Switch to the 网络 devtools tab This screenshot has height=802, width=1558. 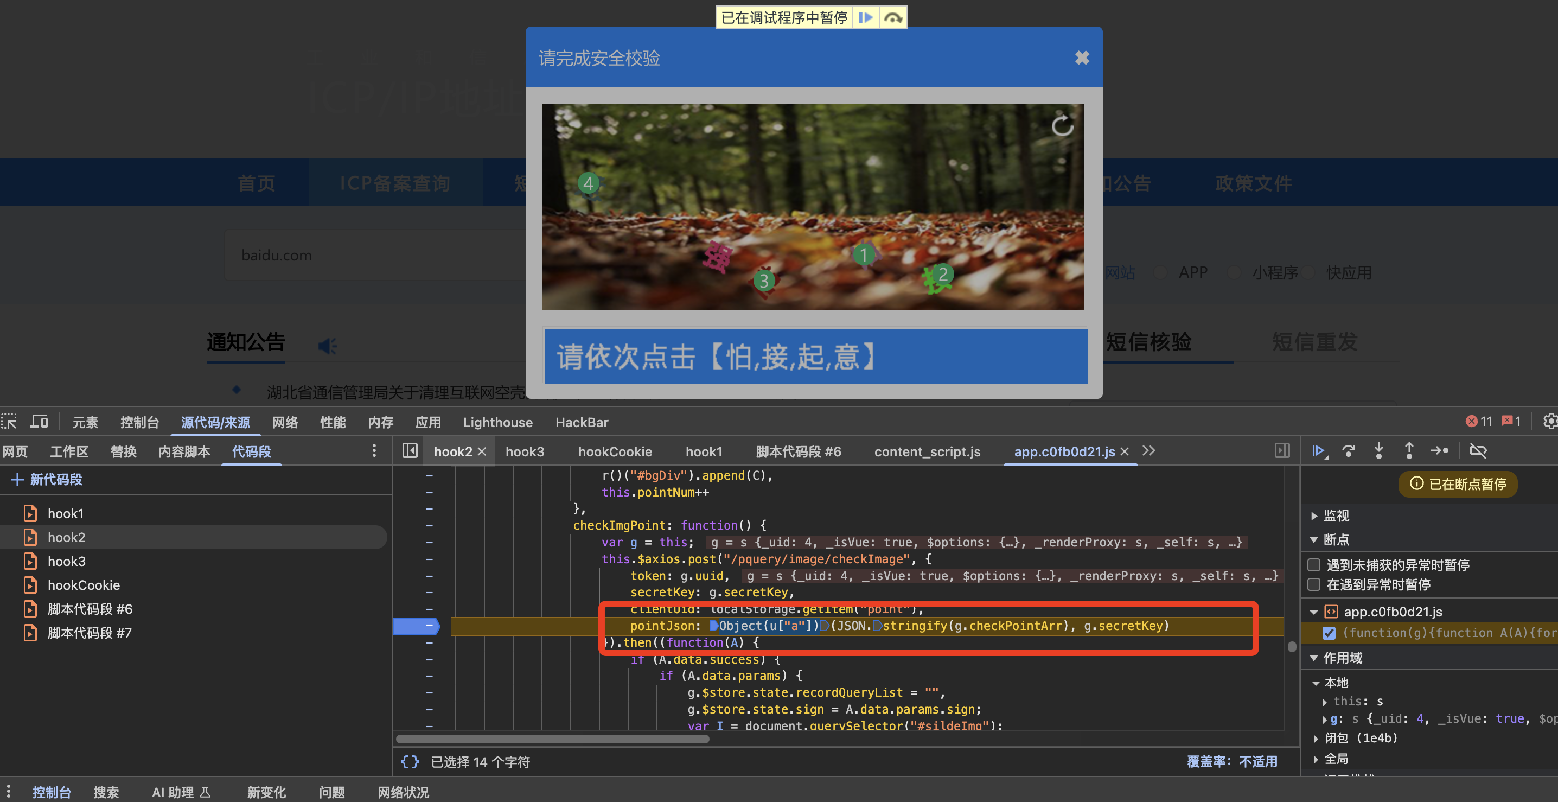[x=285, y=422]
